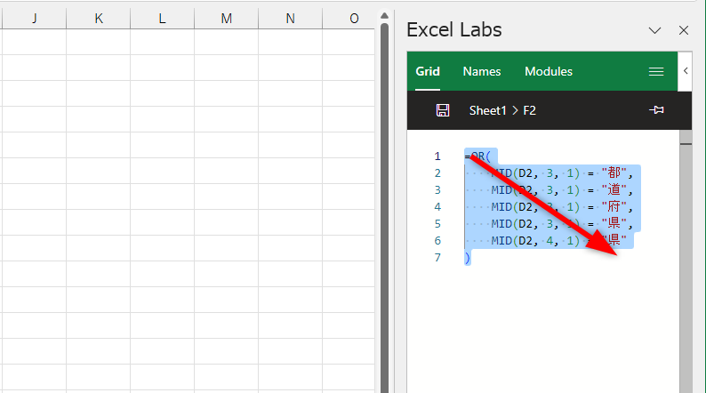Screen dimensions: 706x393
Task: Click MID(D2, 4, 1) on line 6
Action: [x=535, y=241]
